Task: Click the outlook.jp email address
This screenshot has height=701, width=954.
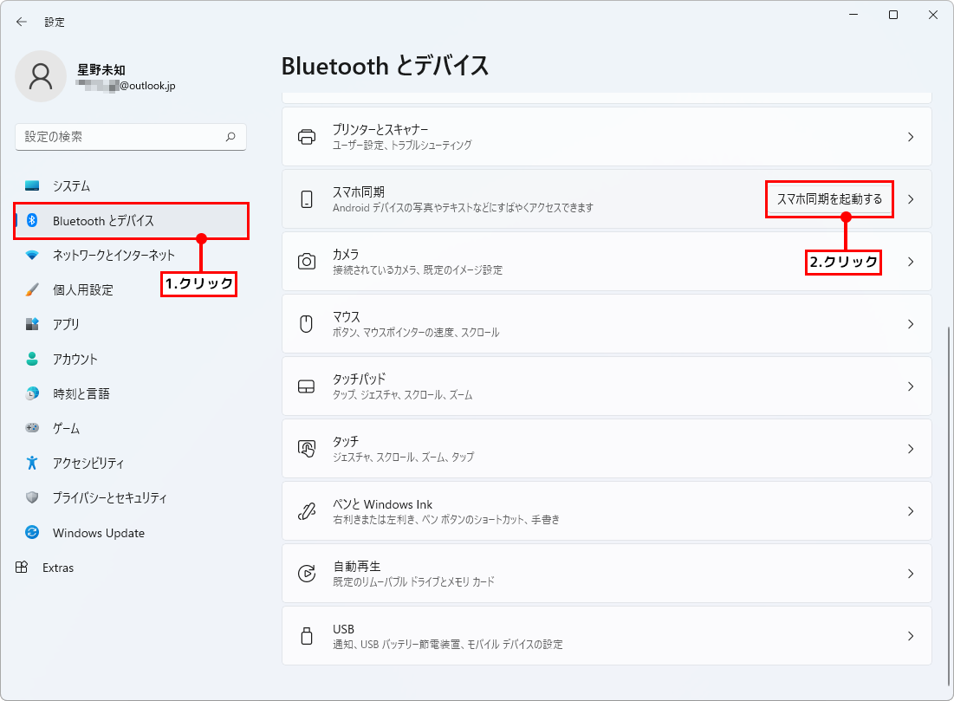Action: [126, 86]
